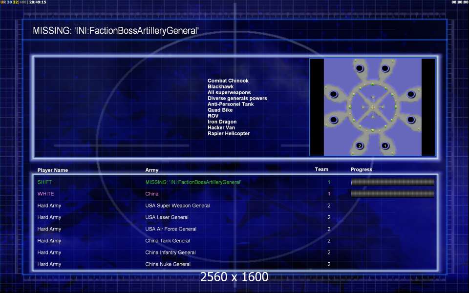Viewport: 469px width, 293px height.
Task: Click 'USA Laser General' army entry
Action: [x=167, y=217]
